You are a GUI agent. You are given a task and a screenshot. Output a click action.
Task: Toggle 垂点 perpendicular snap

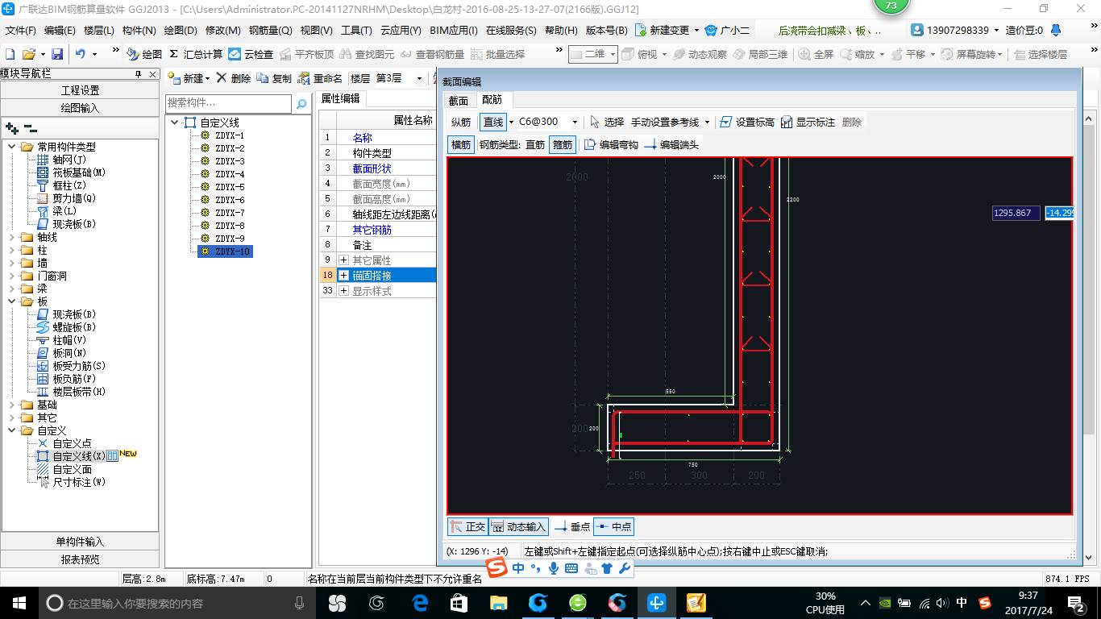[x=572, y=526]
